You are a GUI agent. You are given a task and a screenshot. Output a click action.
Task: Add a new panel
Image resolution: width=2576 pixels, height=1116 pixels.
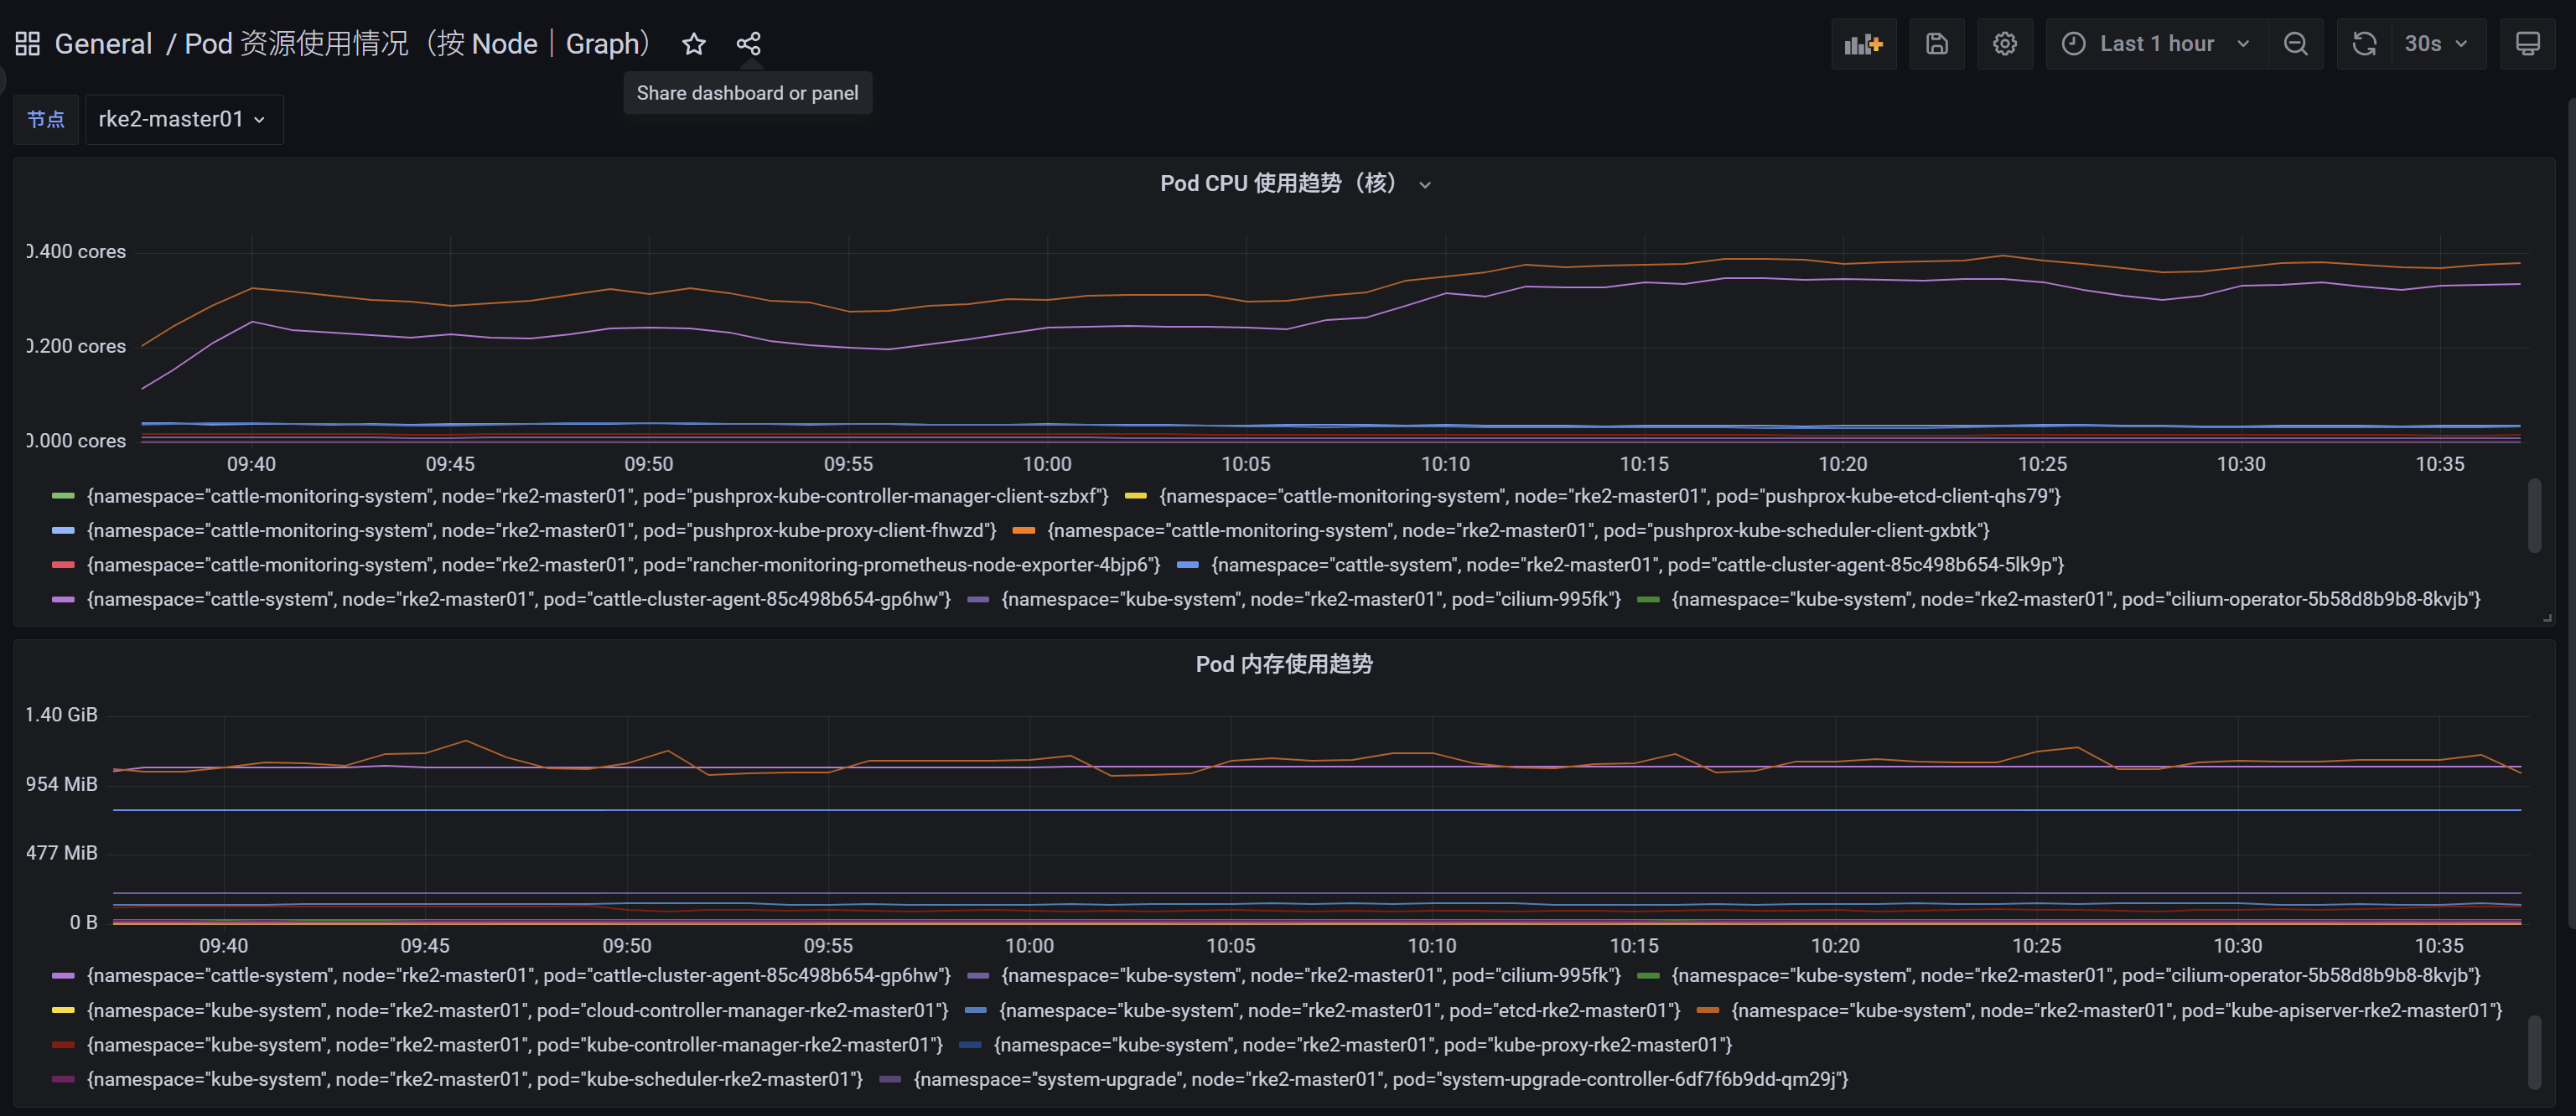pos(1863,44)
